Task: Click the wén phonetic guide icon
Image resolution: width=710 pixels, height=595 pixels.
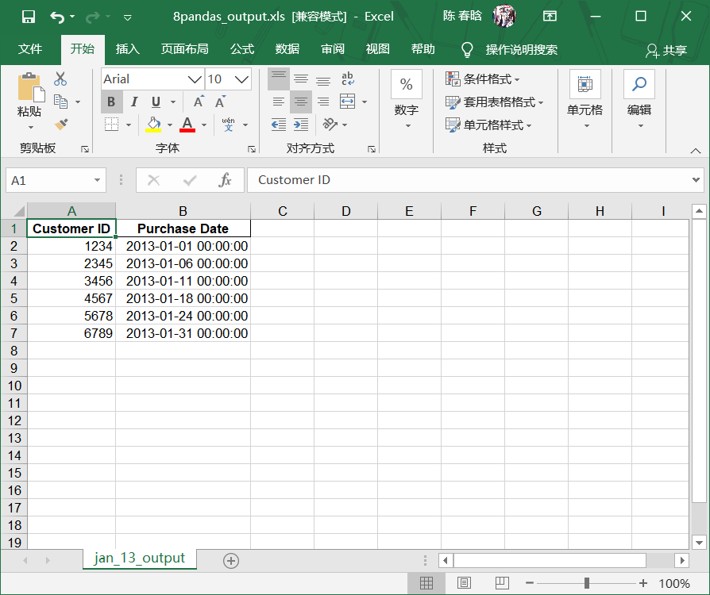Action: [x=228, y=125]
